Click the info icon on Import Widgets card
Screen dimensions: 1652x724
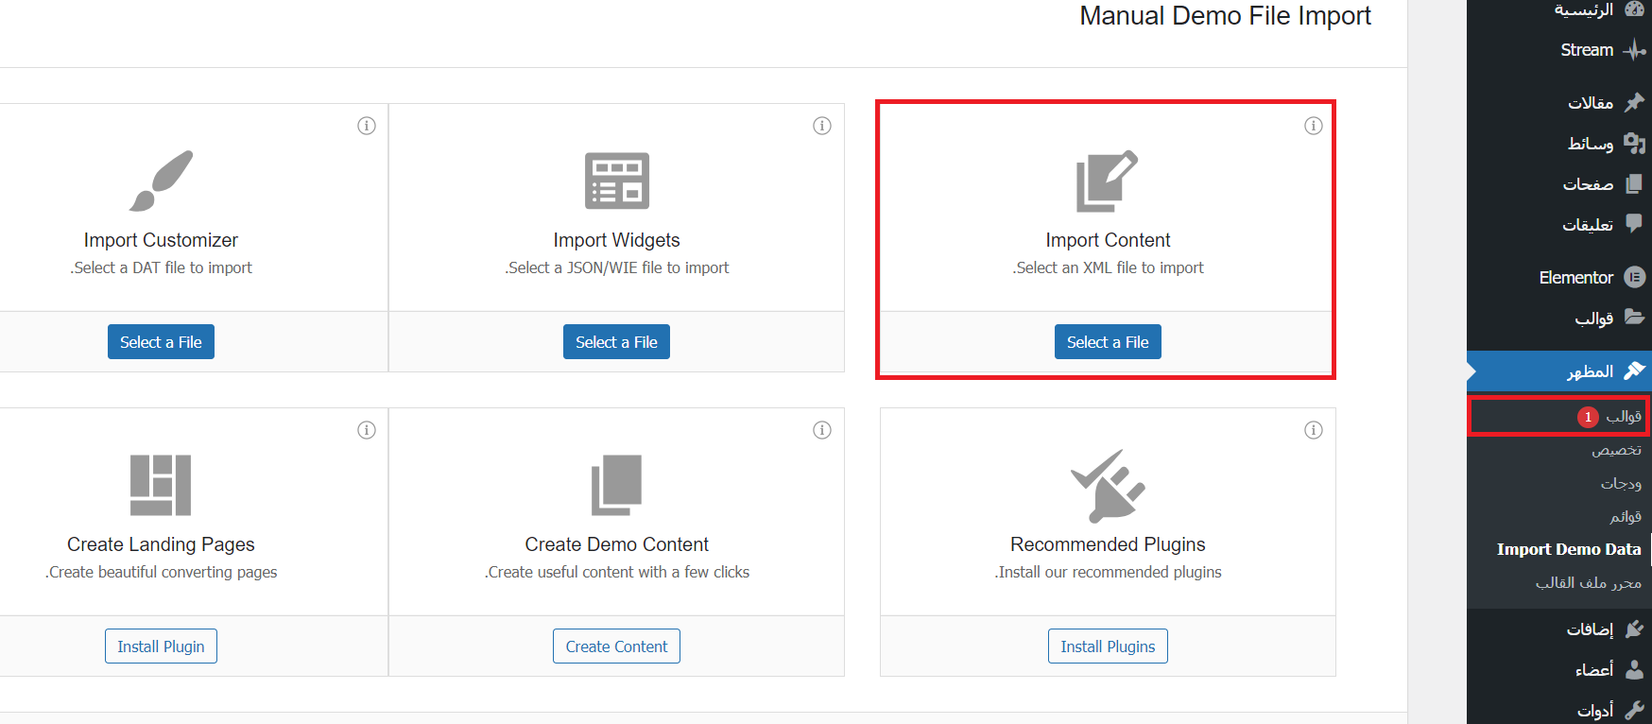click(822, 126)
